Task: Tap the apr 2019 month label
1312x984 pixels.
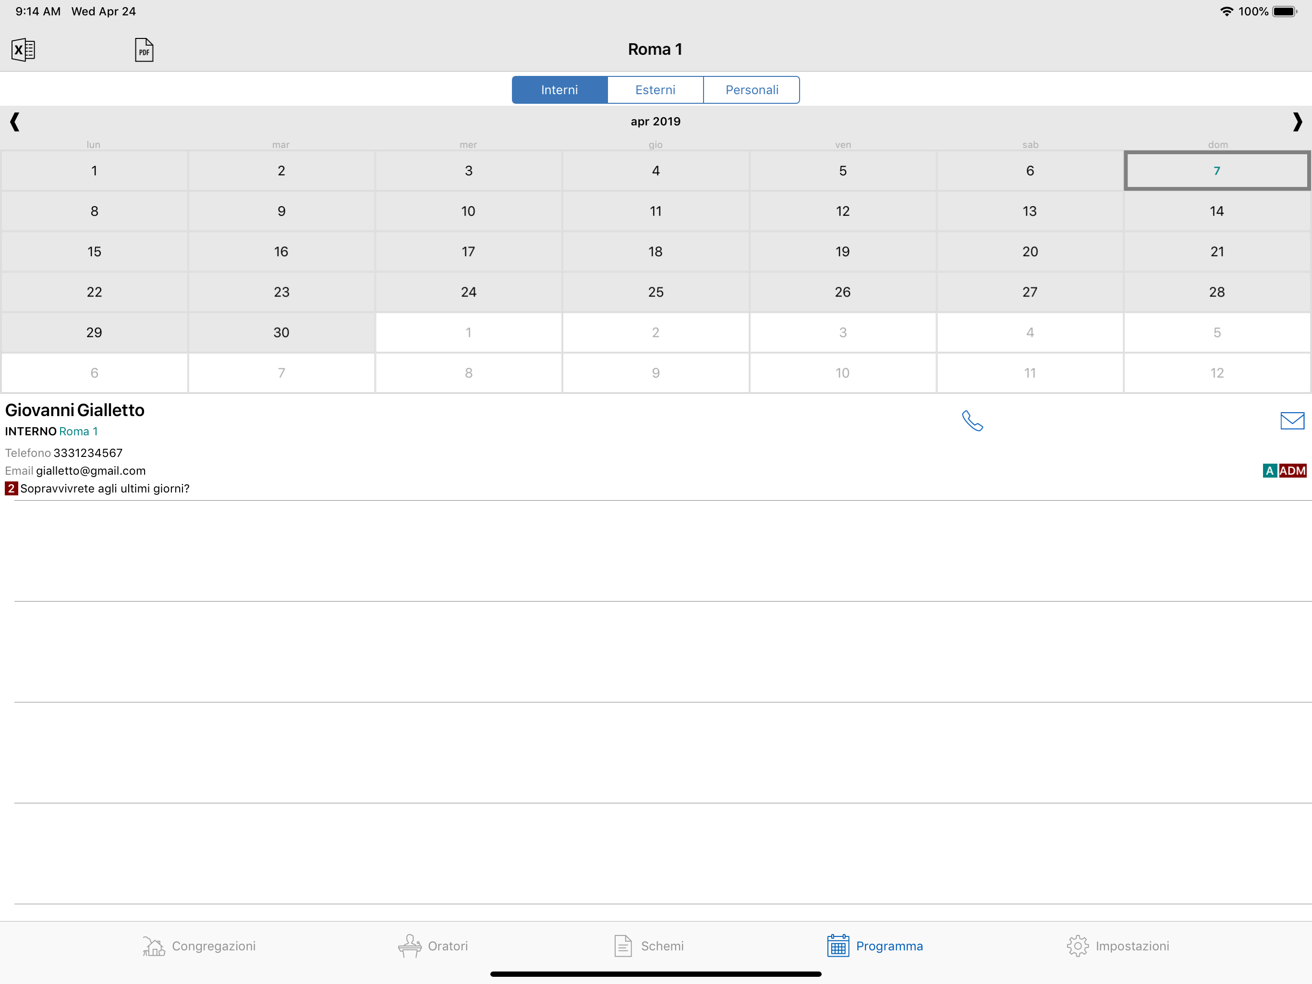Action: (656, 122)
